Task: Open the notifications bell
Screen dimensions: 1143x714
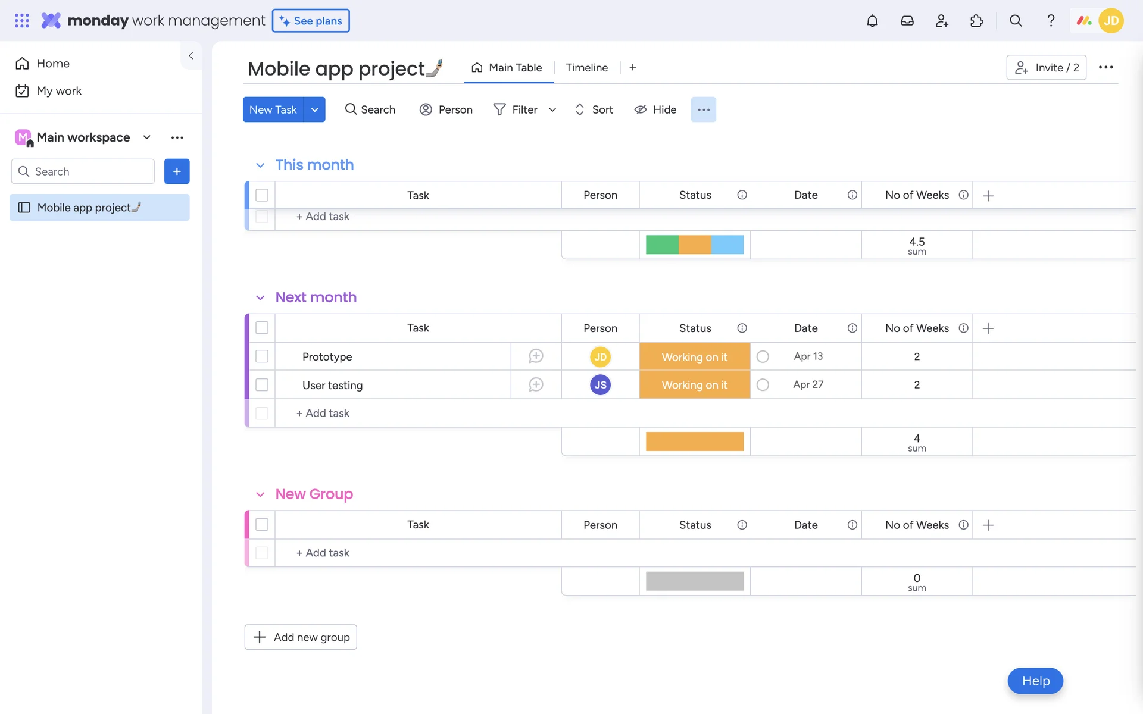Action: pyautogui.click(x=872, y=21)
